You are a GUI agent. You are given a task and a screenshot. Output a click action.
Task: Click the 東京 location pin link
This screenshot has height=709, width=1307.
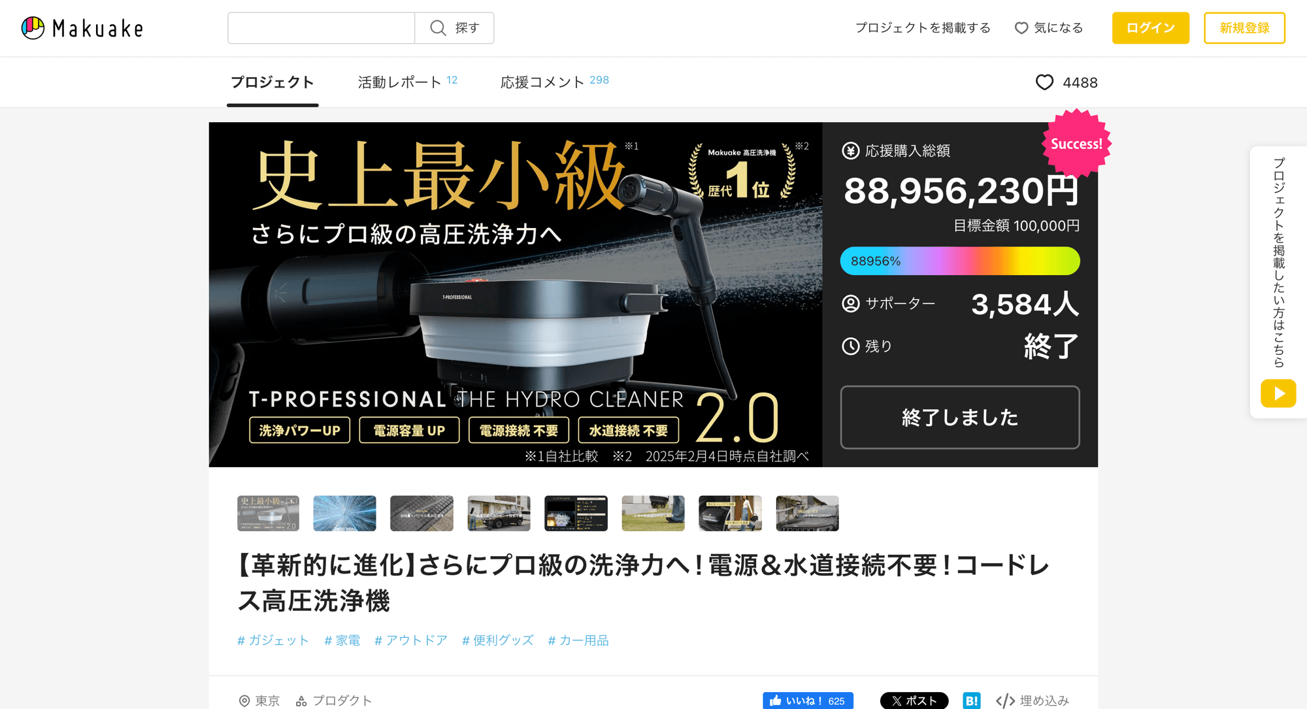click(259, 701)
